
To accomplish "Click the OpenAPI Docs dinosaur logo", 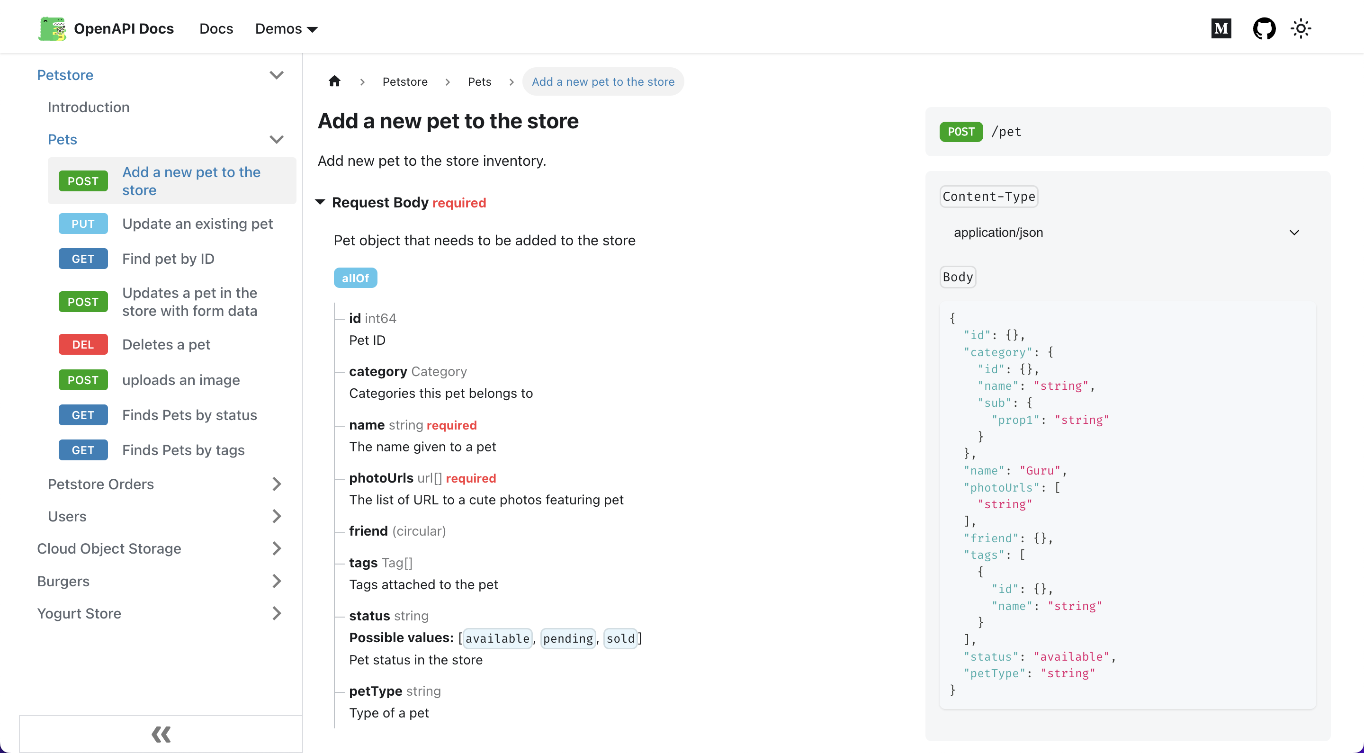I will (x=52, y=28).
